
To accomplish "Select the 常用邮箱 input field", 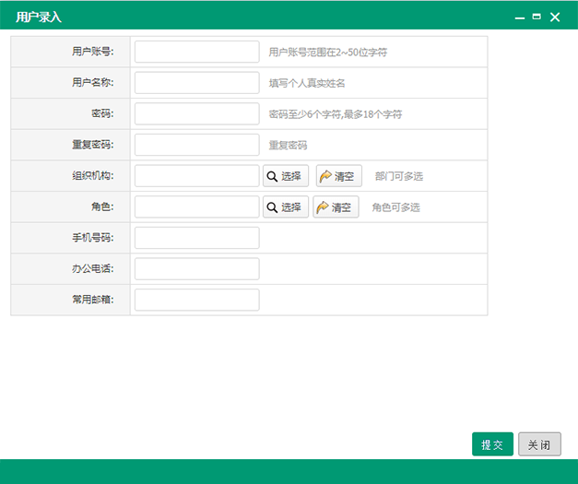I will tap(196, 300).
